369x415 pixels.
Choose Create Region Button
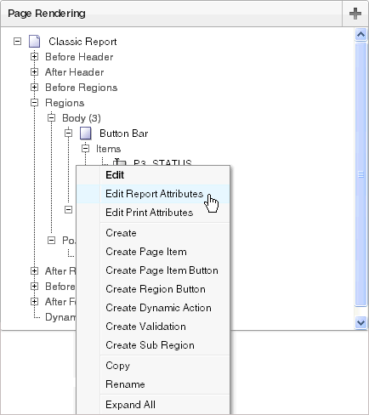click(x=153, y=289)
